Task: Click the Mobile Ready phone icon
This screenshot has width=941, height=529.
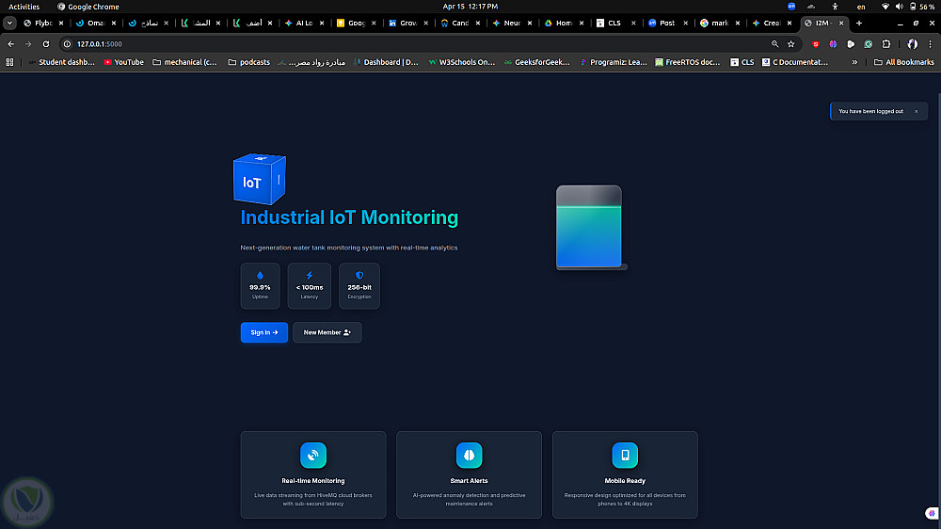Action: [x=625, y=456]
